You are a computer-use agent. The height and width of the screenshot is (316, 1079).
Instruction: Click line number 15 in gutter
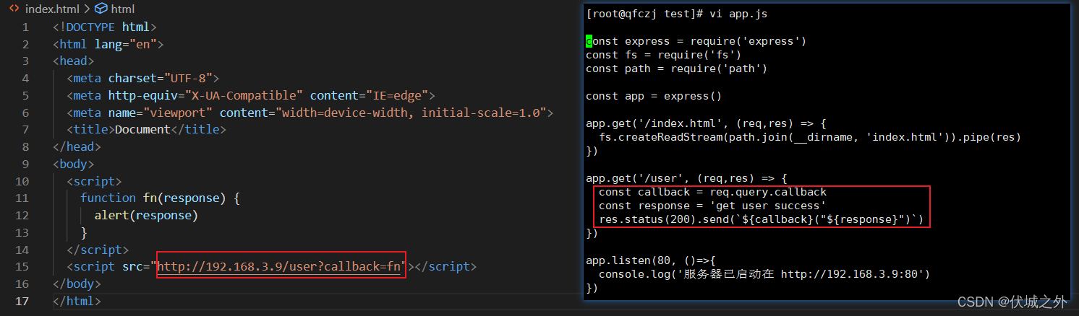pos(22,267)
